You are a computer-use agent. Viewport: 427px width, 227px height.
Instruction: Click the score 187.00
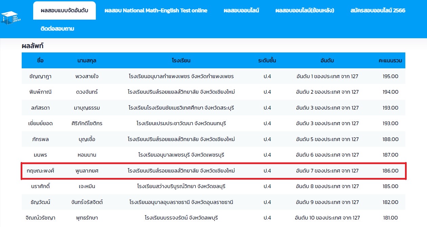pos(390,155)
